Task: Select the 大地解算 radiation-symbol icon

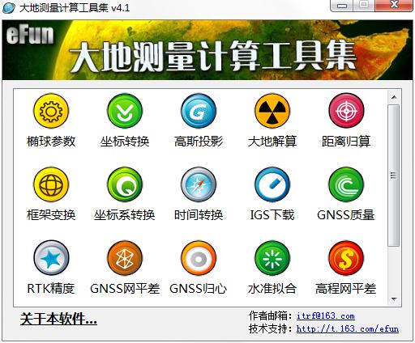Action: point(272,111)
